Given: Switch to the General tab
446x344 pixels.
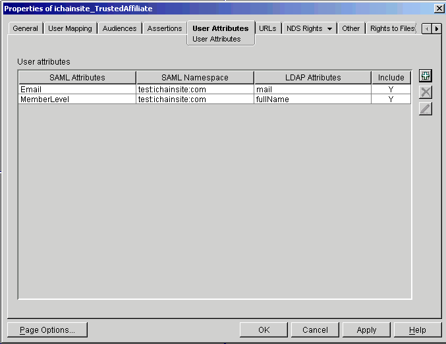Looking at the screenshot, I should (x=25, y=28).
